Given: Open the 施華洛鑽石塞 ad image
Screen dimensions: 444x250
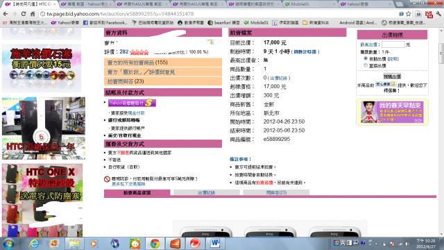Looking at the screenshot, I should pyautogui.click(x=42, y=68).
